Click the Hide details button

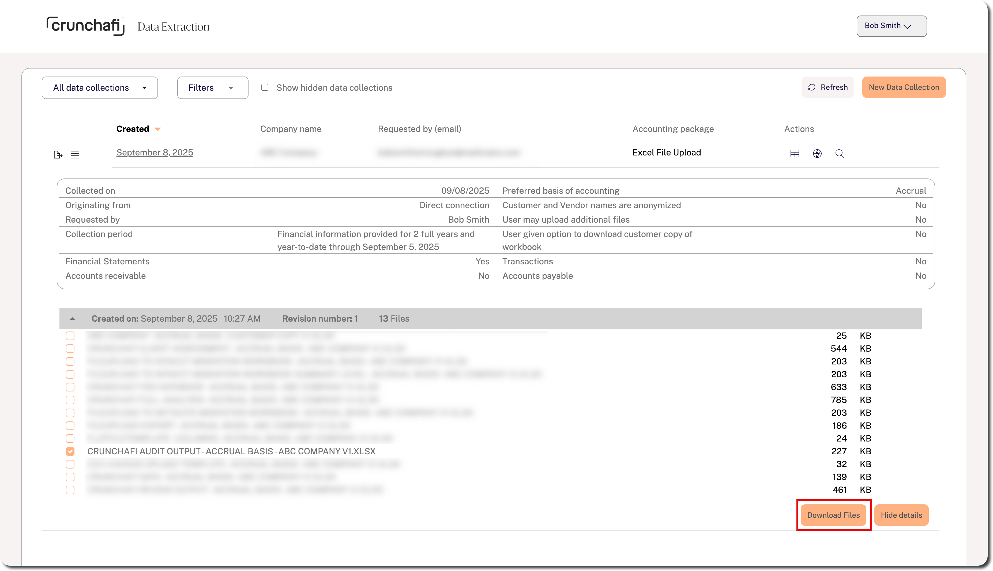(901, 515)
